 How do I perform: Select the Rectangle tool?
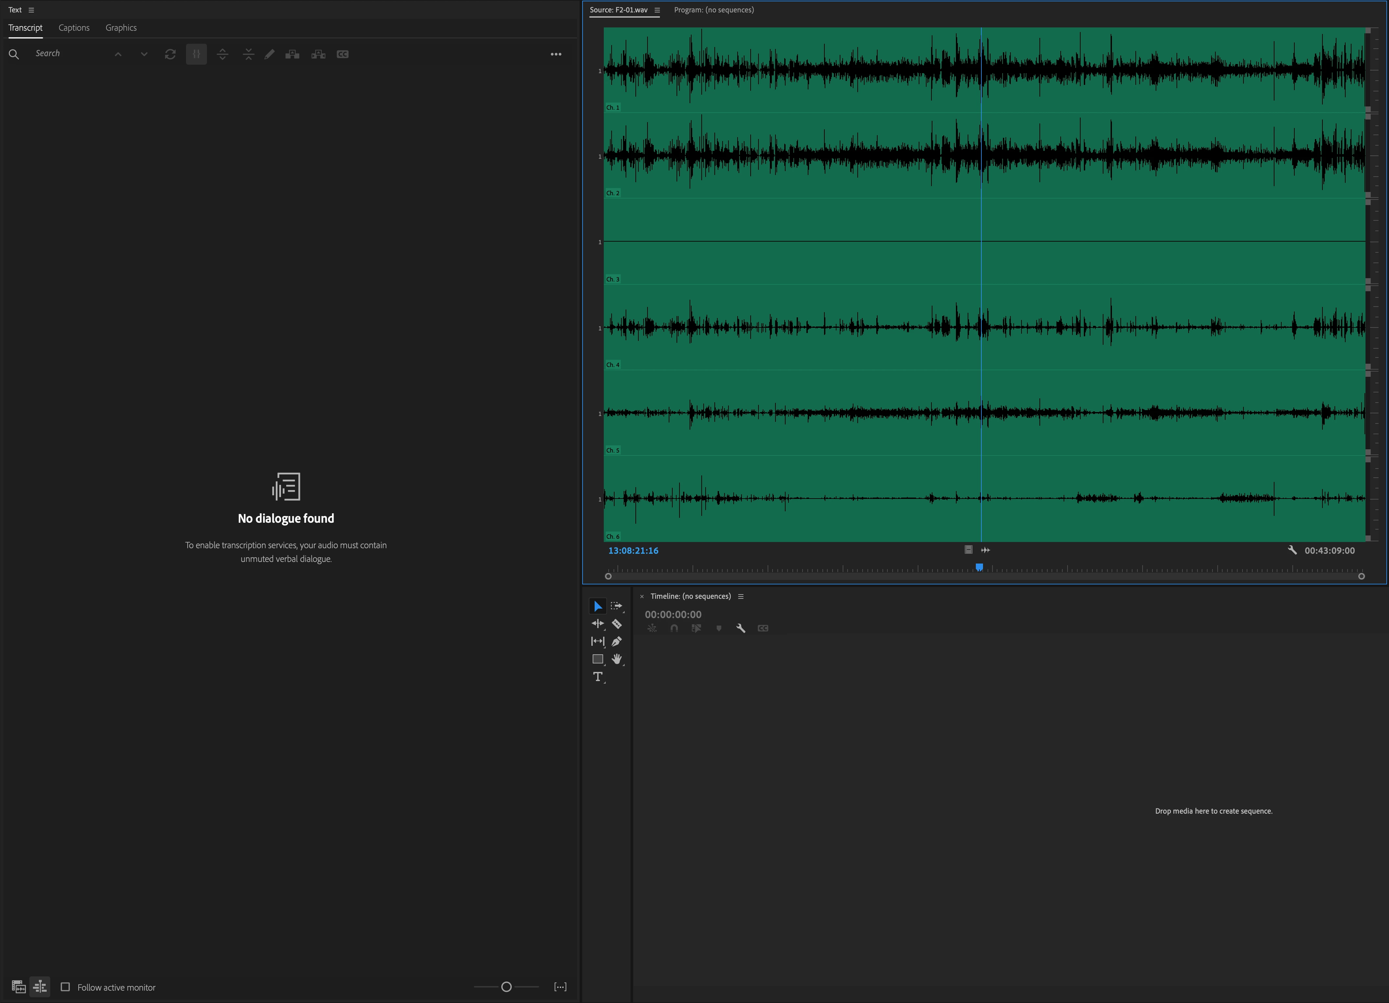598,659
